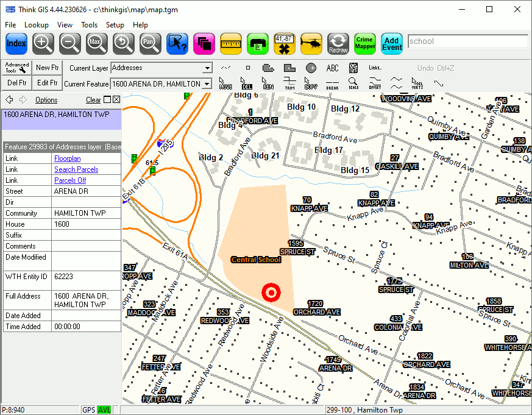This screenshot has width=532, height=415.
Task: Zoom in with the plus magnifier
Action: (43, 43)
